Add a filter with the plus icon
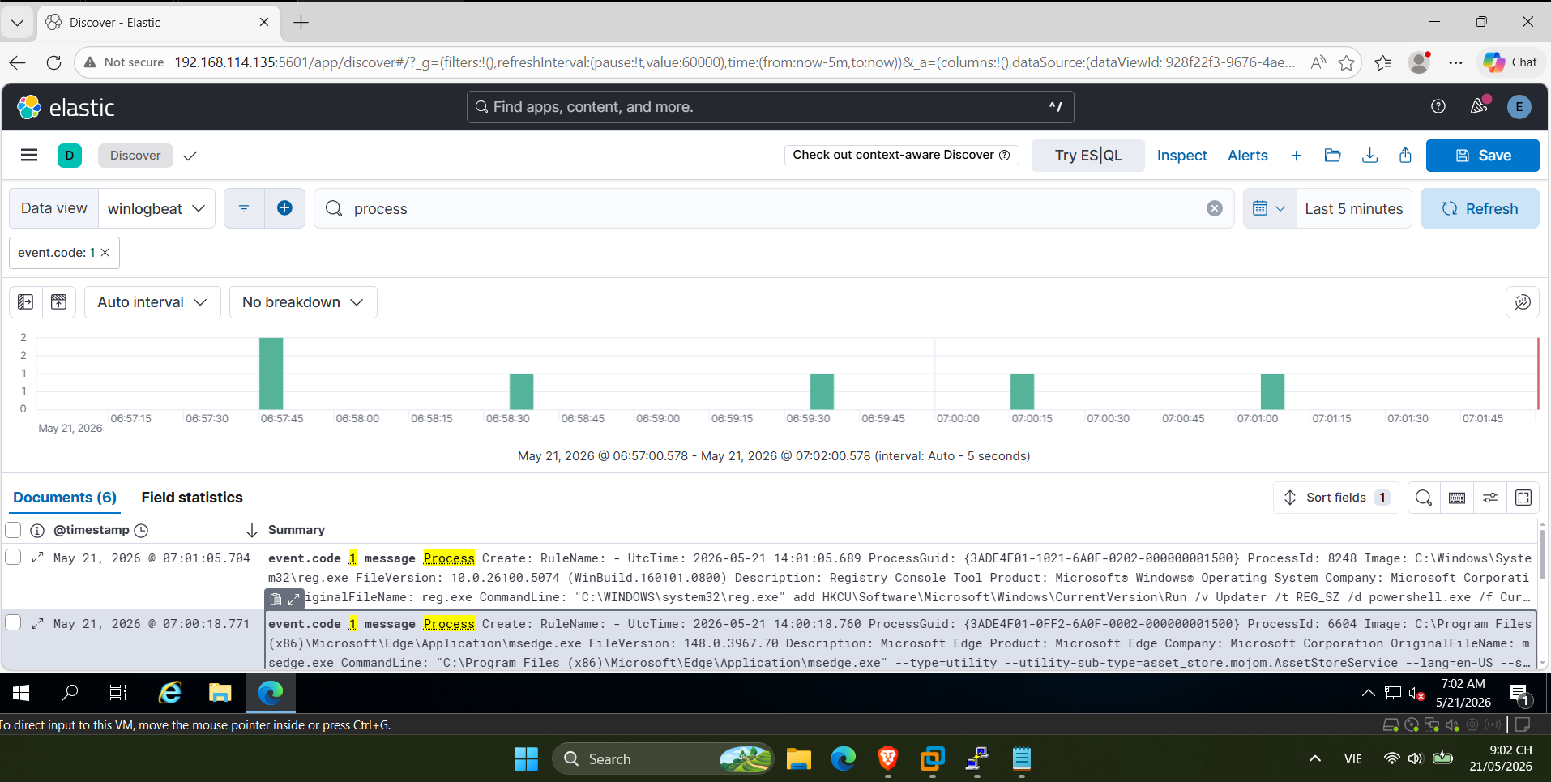The height and width of the screenshot is (782, 1551). [284, 208]
